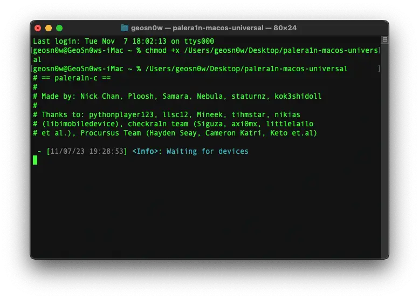Click the '# == palera1n-c ==' header line
419x299 pixels.
(x=72, y=78)
